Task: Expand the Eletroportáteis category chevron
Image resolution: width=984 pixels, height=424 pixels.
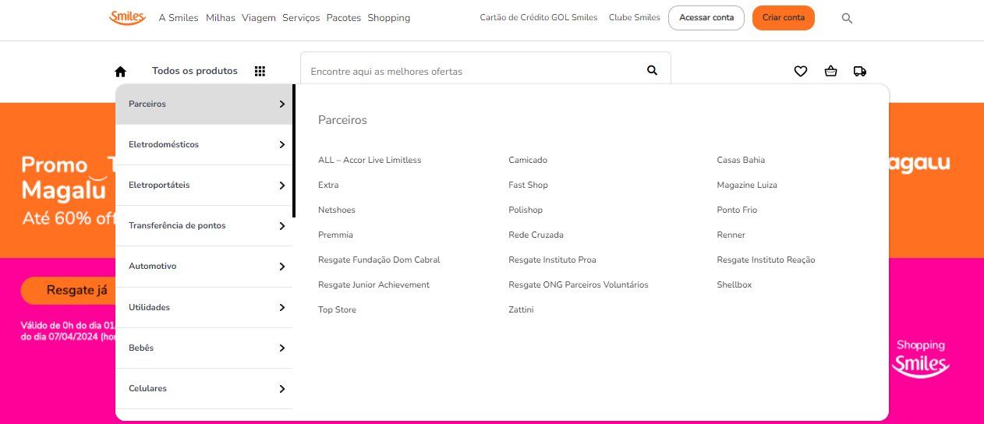Action: click(x=282, y=185)
